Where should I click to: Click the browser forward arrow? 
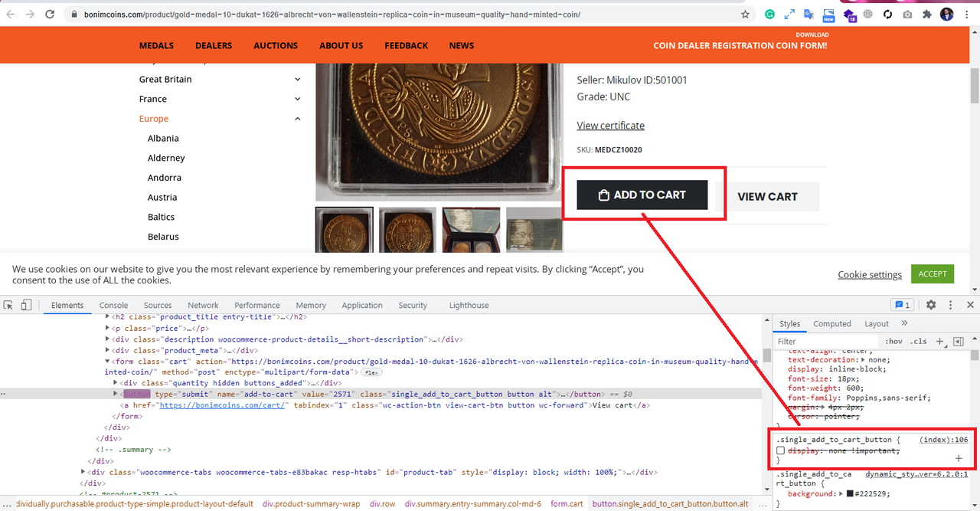pos(30,14)
